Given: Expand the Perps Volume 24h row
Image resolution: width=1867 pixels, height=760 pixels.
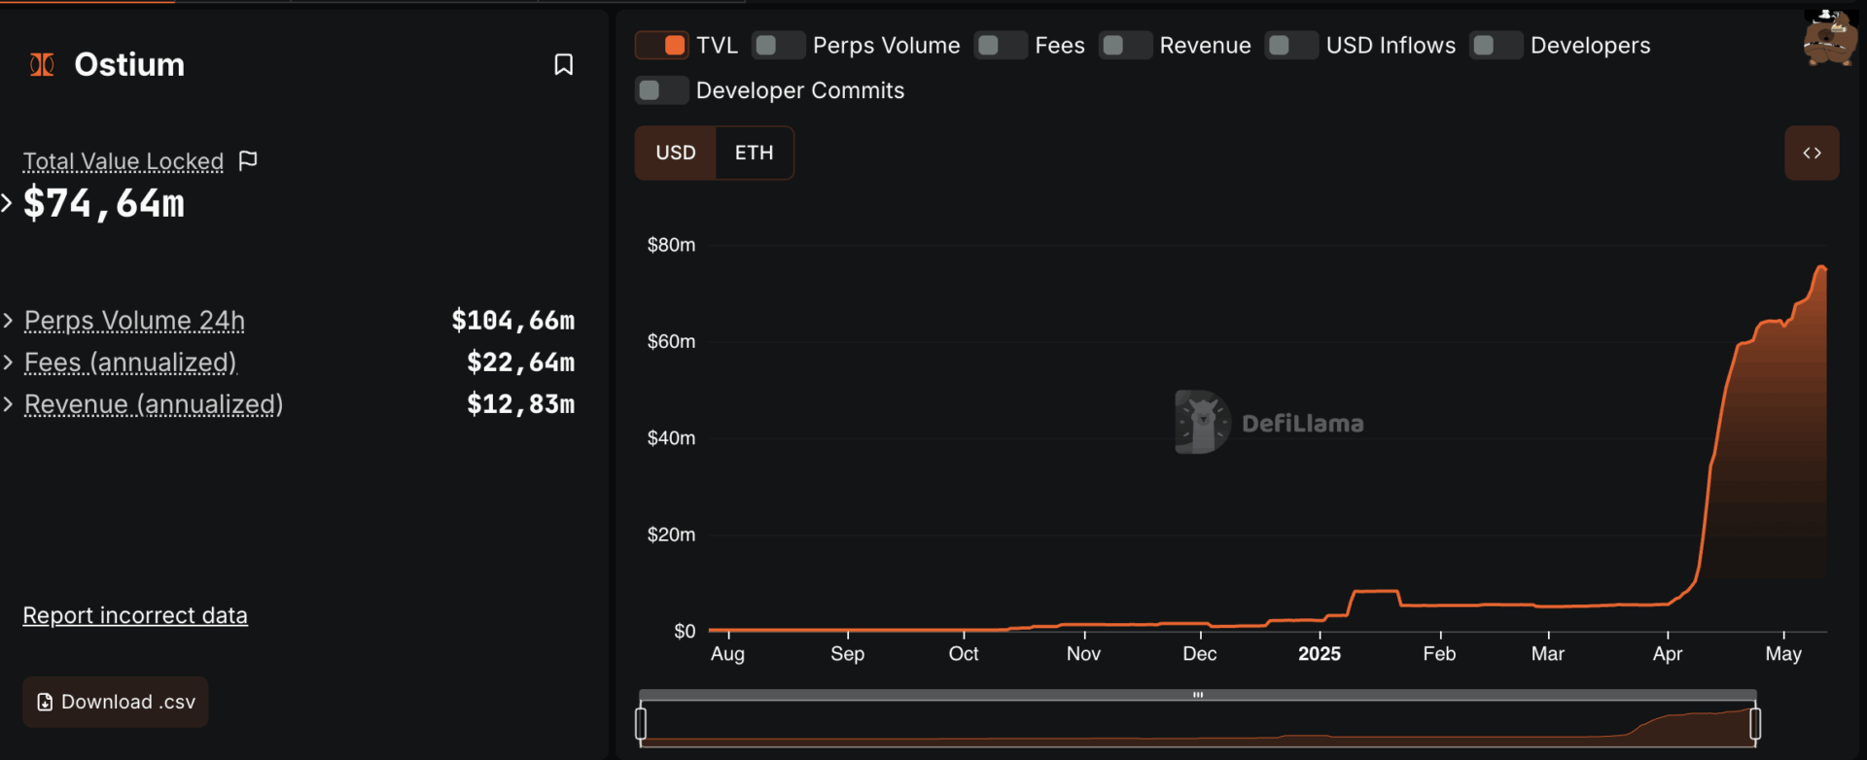Looking at the screenshot, I should pyautogui.click(x=8, y=320).
